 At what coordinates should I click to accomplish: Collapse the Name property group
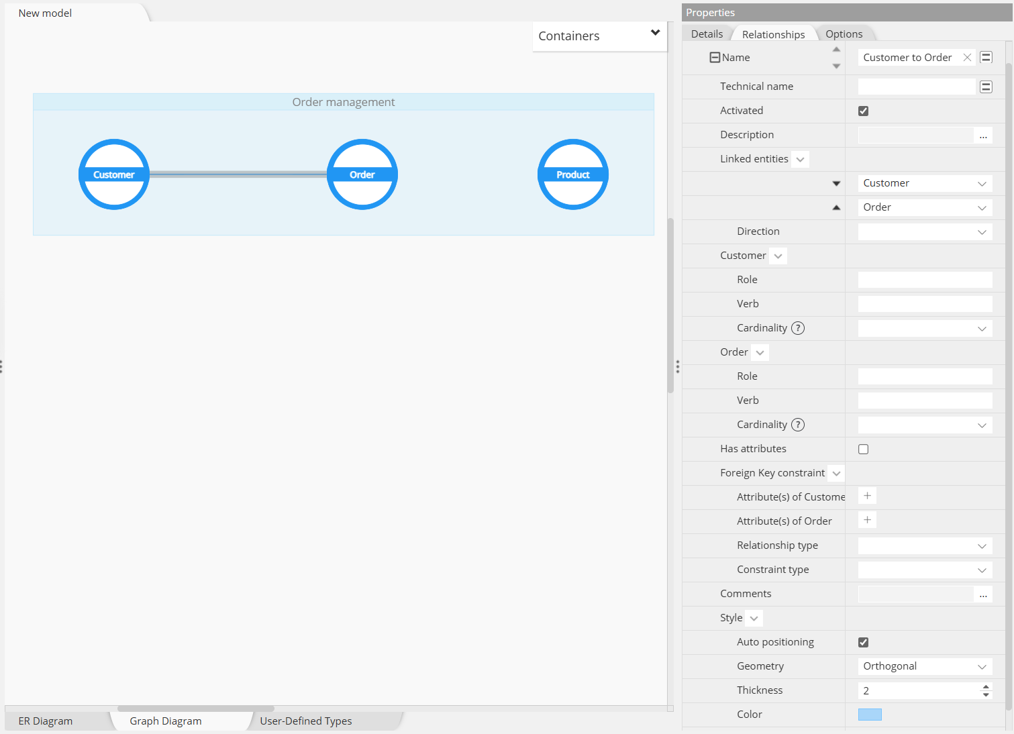click(x=715, y=57)
